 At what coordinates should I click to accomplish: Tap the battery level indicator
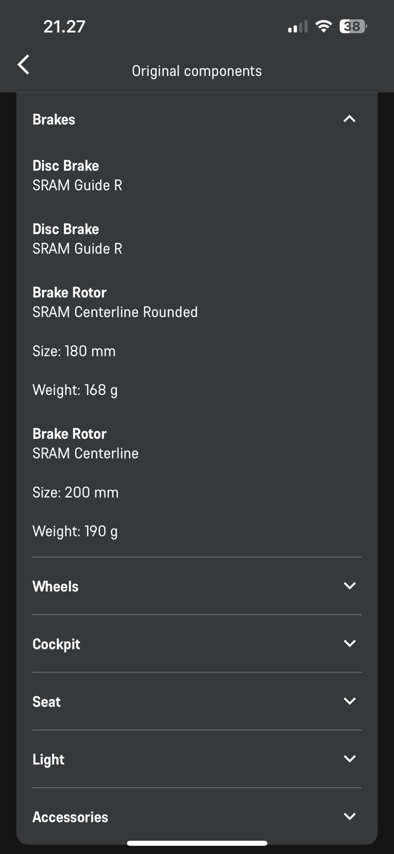click(353, 26)
